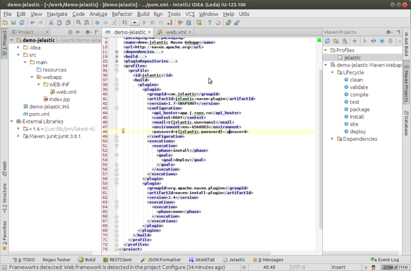The width and height of the screenshot is (411, 271).
Task: Enable the jelastic profile checkbox
Action: point(340,58)
